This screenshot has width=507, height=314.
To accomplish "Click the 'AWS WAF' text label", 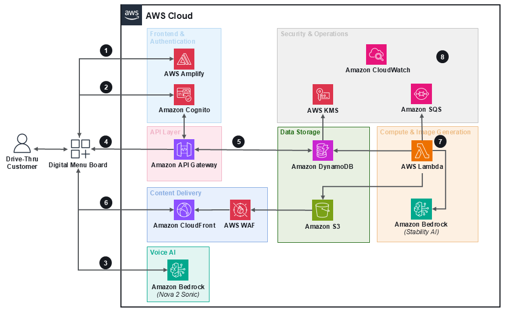I will [x=240, y=226].
